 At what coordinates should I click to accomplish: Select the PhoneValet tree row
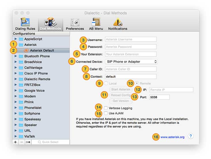(x=41, y=108)
